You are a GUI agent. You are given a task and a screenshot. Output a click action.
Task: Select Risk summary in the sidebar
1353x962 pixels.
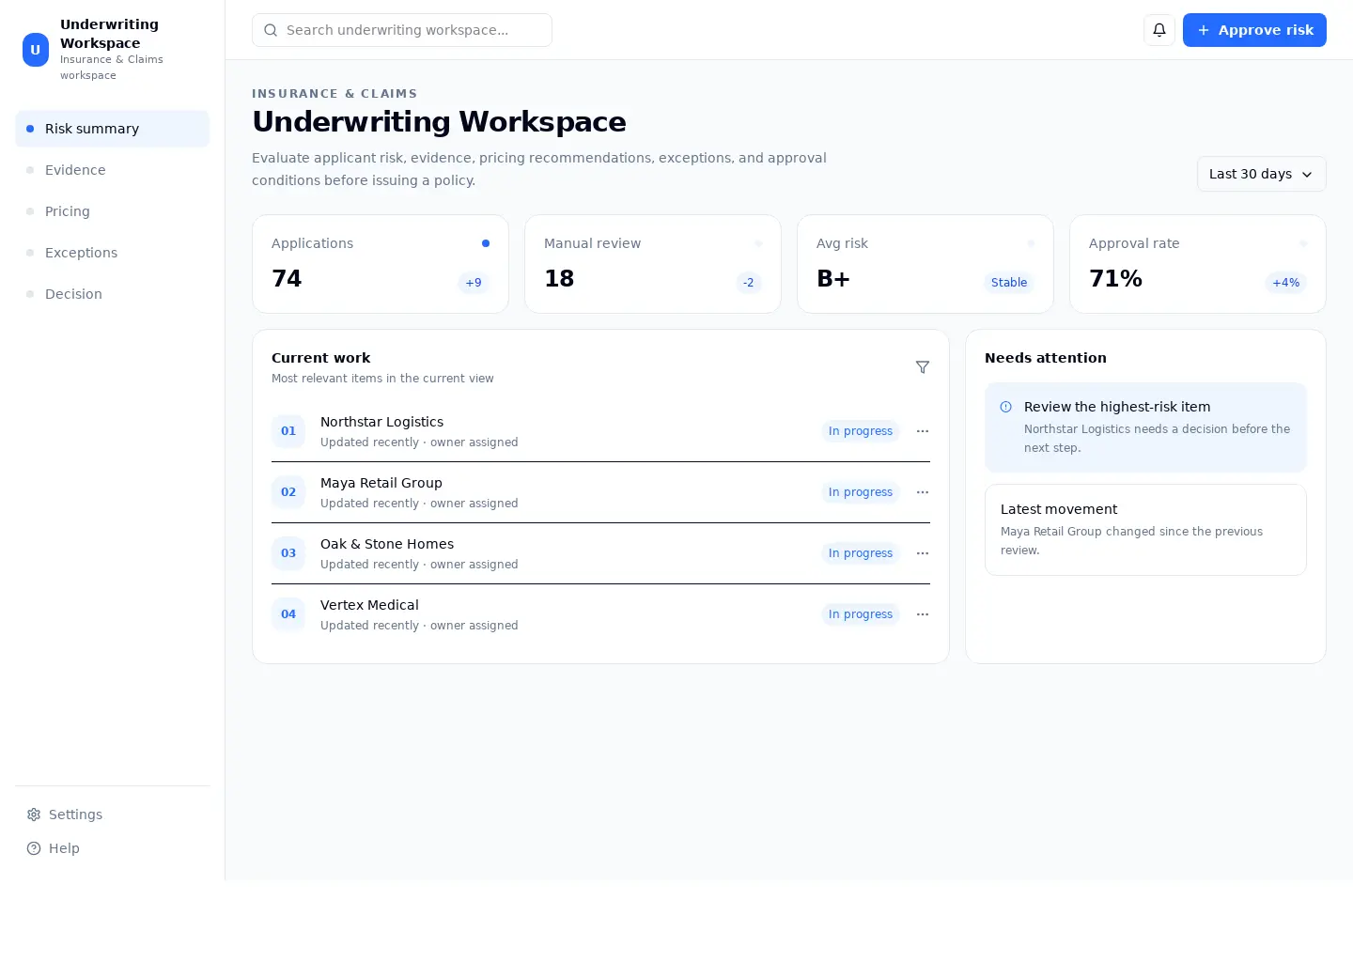tap(112, 129)
